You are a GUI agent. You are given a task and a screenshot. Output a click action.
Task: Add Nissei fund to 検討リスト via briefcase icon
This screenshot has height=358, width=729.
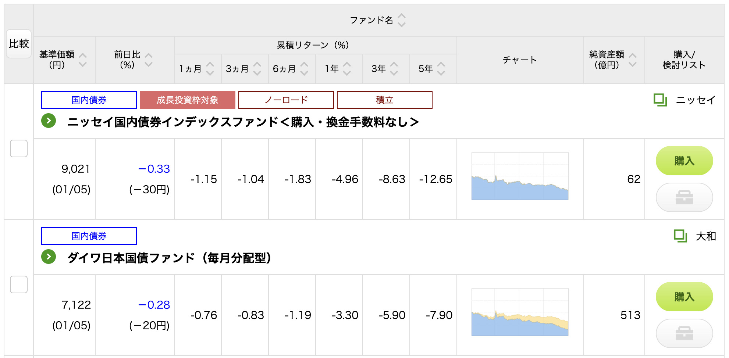click(x=684, y=197)
